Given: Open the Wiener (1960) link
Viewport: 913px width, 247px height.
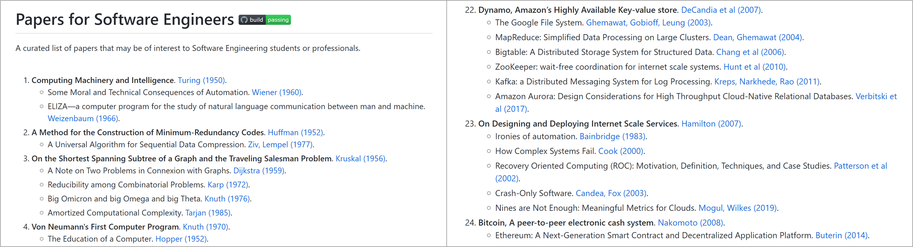Looking at the screenshot, I should (x=276, y=92).
